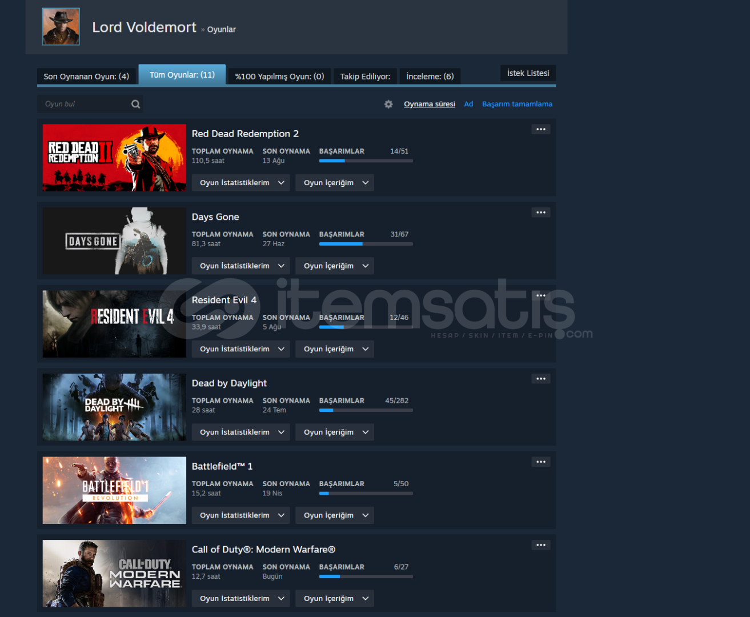Screen dimensions: 750x617
Task: Open the Red Dead Redemption 2 title link
Action: tap(245, 134)
